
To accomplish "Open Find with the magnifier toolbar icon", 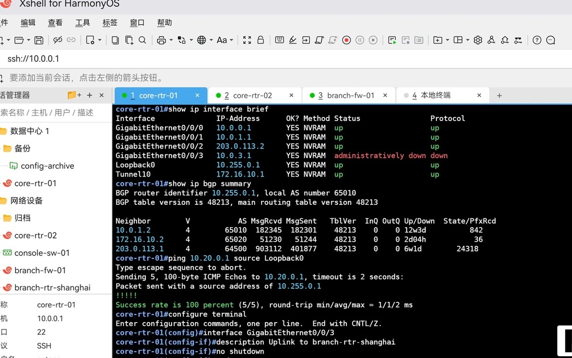I will pyautogui.click(x=143, y=40).
